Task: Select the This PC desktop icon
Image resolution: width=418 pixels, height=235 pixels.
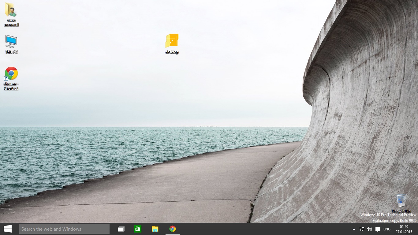Action: pyautogui.click(x=11, y=42)
